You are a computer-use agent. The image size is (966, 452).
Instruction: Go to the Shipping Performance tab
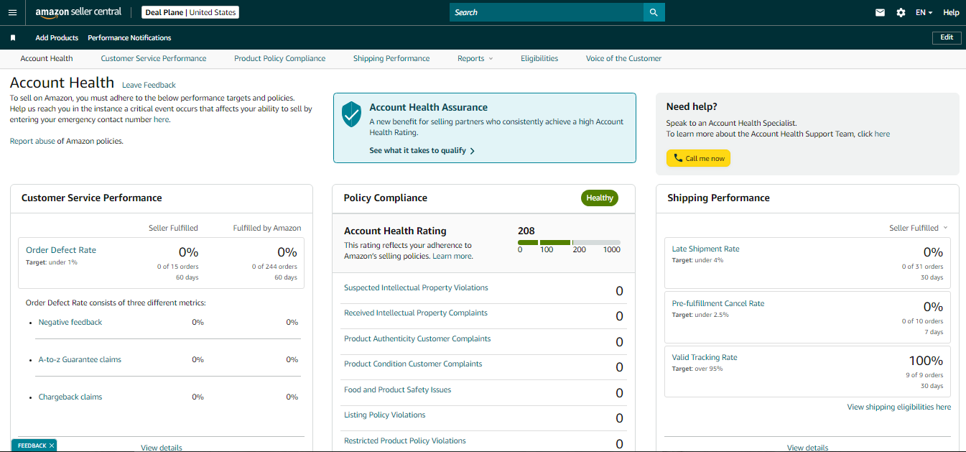[391, 58]
